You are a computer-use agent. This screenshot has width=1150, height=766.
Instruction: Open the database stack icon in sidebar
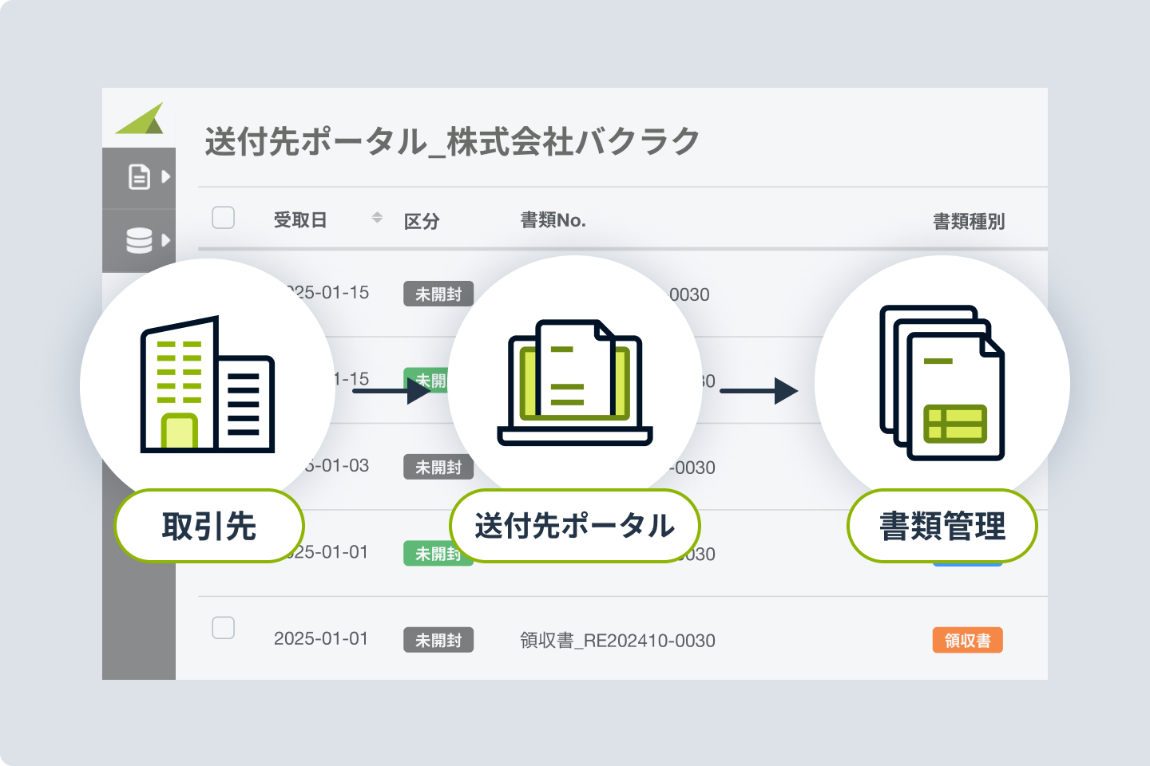point(139,240)
